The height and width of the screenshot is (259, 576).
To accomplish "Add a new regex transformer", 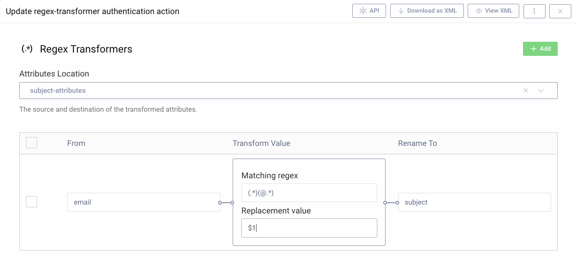I will point(540,49).
